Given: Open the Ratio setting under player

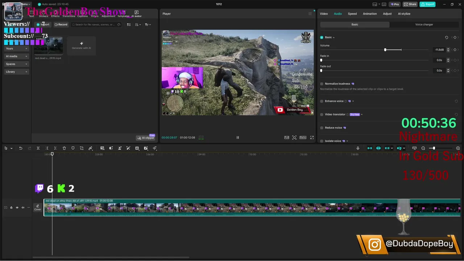Looking at the screenshot, I should click(x=303, y=137).
